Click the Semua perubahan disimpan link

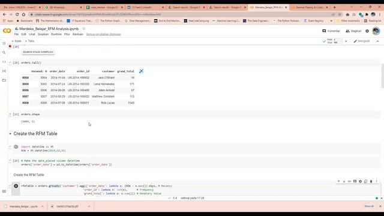click(x=104, y=34)
